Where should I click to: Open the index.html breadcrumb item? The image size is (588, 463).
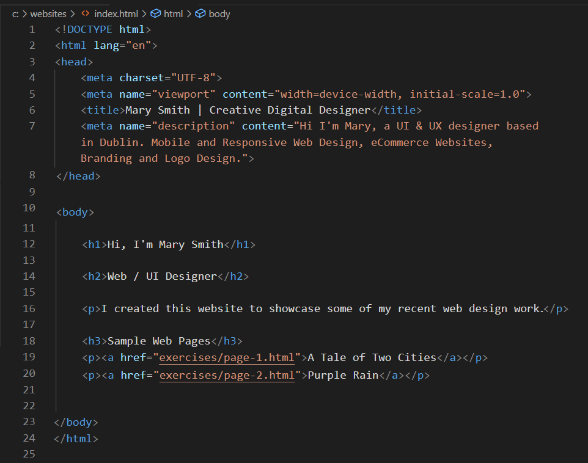116,14
